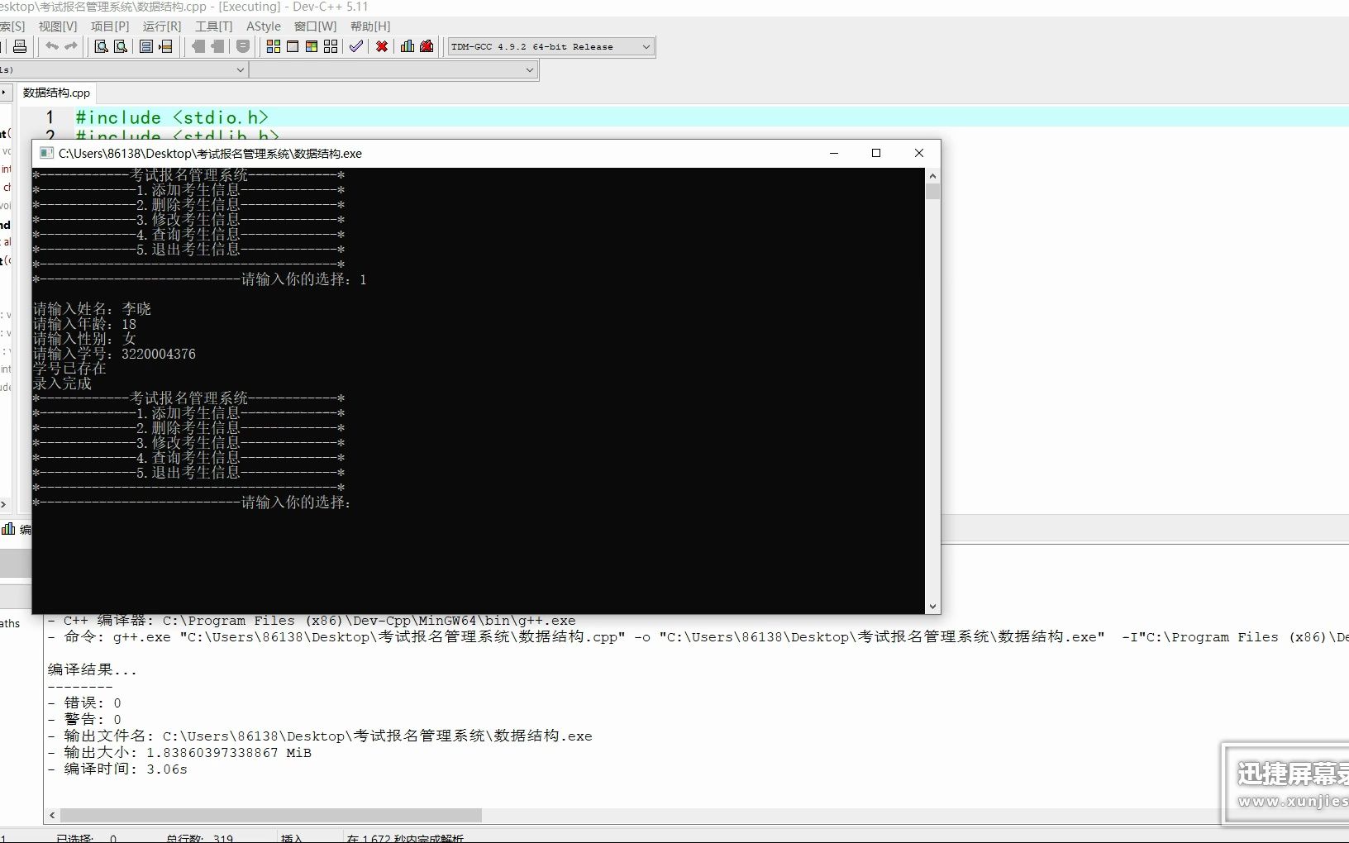This screenshot has width=1349, height=843.
Task: Click the Undo arrow icon
Action: point(52,47)
